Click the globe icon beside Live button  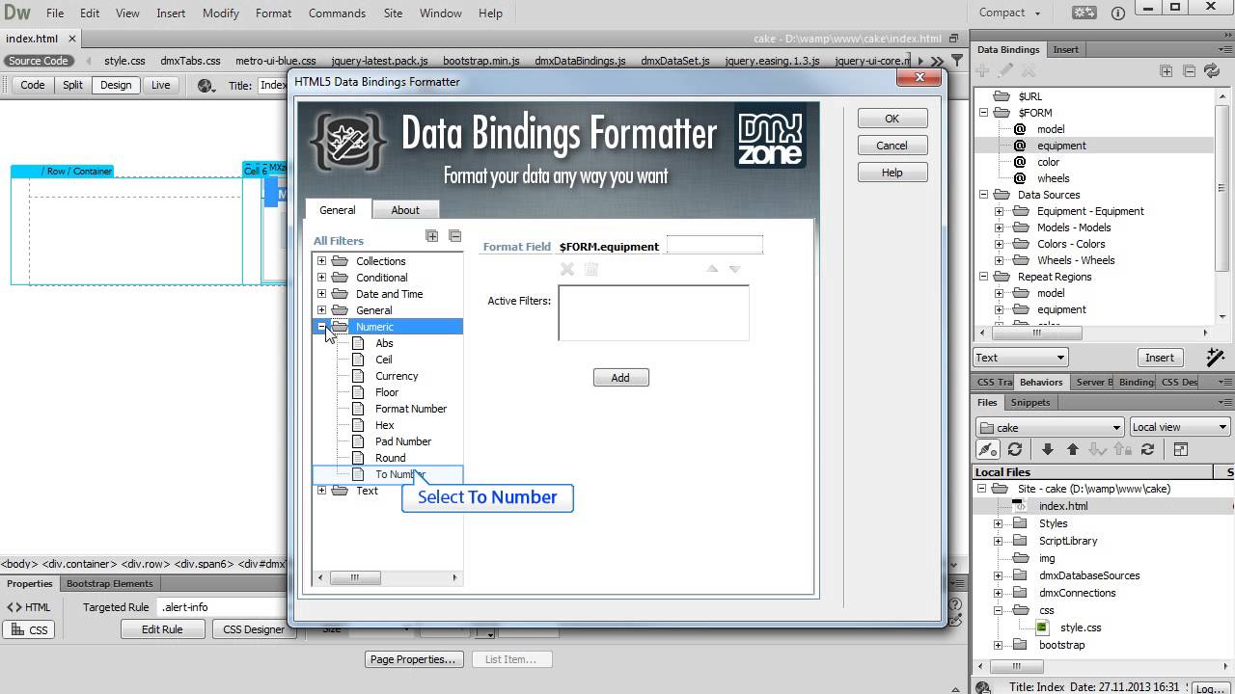206,85
